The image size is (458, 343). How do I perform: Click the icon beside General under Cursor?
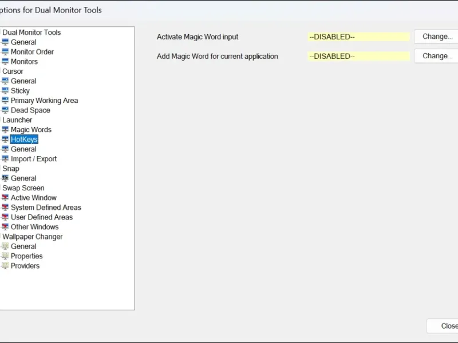pyautogui.click(x=5, y=81)
